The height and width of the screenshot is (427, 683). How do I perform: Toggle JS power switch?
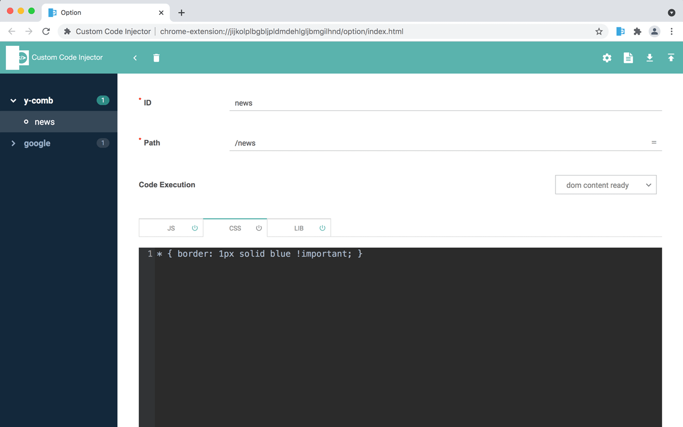coord(195,228)
